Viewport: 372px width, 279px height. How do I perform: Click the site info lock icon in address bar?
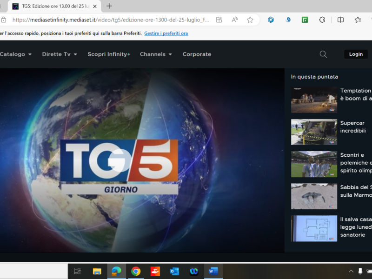pyautogui.click(x=3, y=20)
